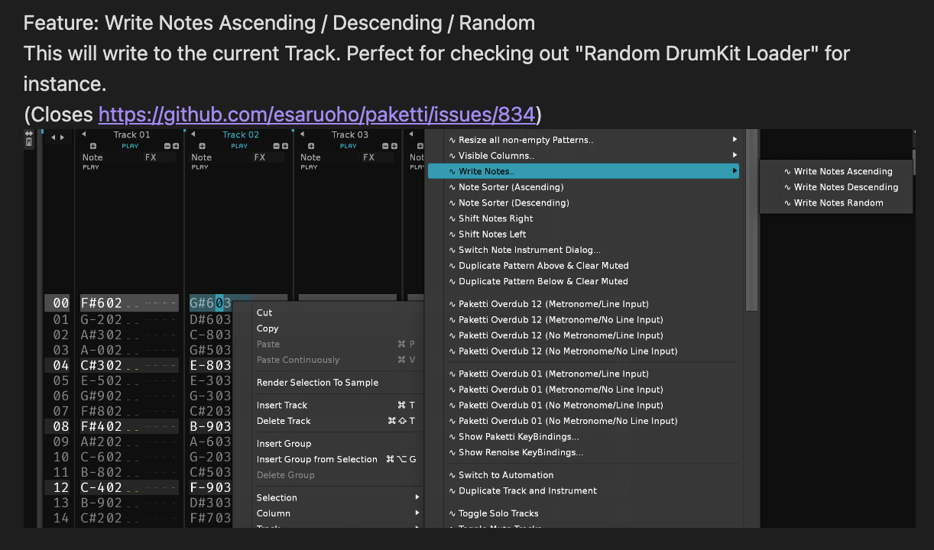The width and height of the screenshot is (934, 550).
Task: Click the F#602 note cell on line 00
Action: pos(102,303)
